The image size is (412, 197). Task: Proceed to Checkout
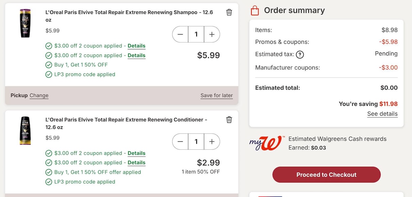pyautogui.click(x=326, y=175)
